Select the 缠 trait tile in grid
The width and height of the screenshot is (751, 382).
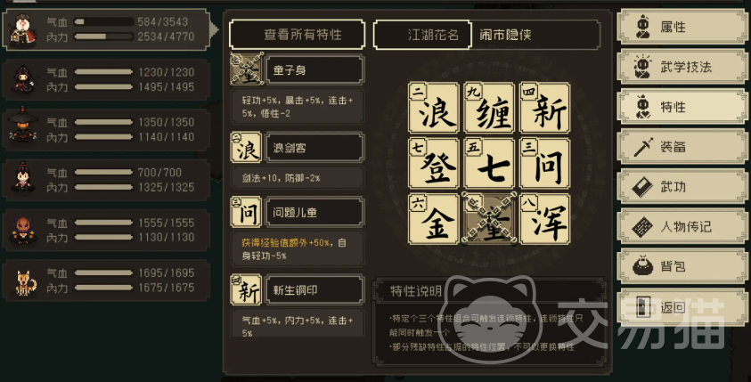coord(489,108)
